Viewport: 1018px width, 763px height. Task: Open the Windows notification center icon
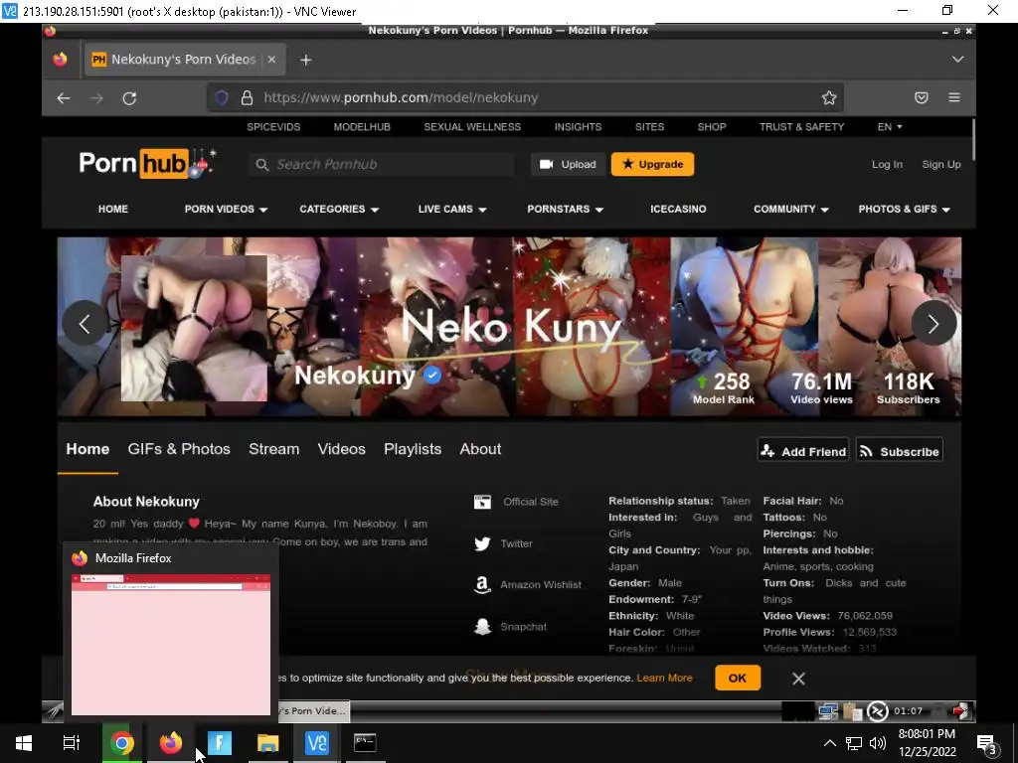pos(986,744)
